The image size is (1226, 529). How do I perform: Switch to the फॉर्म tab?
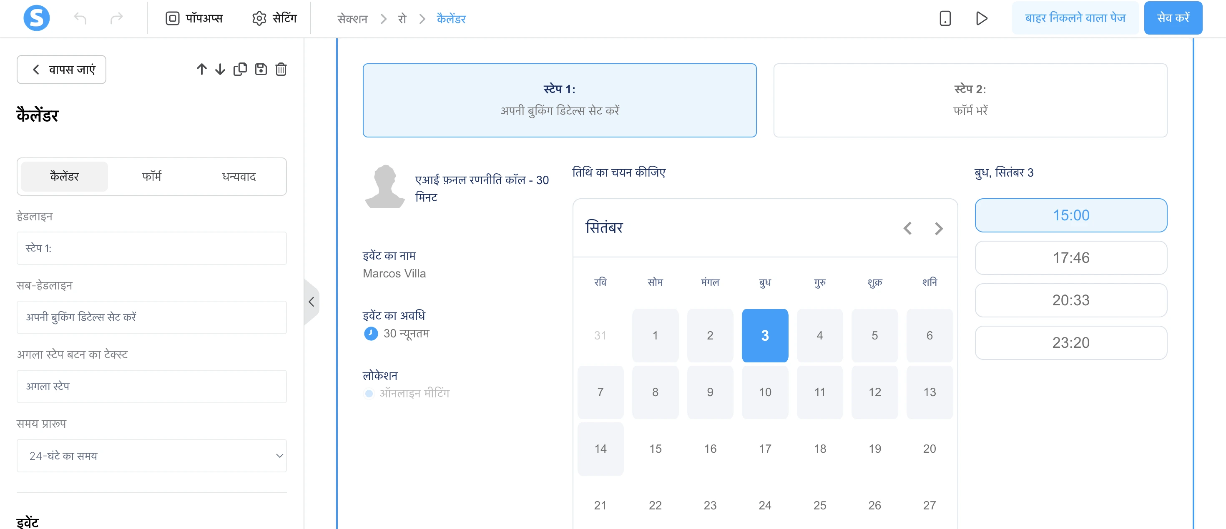pyautogui.click(x=151, y=176)
